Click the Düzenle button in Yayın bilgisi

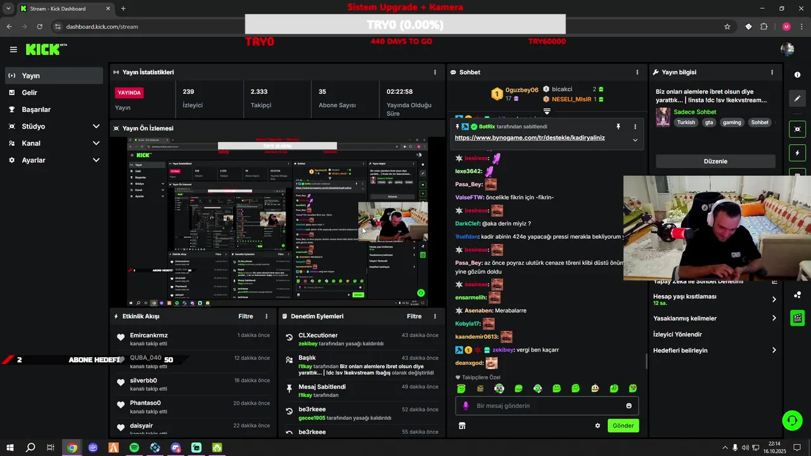pos(715,161)
